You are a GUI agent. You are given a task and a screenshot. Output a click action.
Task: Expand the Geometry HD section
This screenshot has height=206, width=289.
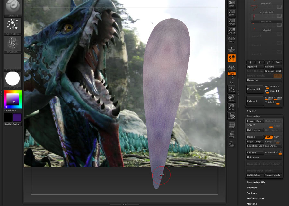click(x=256, y=182)
